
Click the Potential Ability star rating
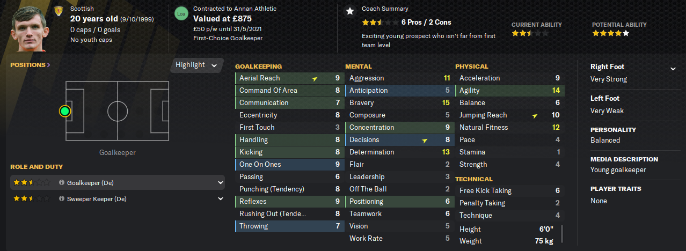point(610,33)
